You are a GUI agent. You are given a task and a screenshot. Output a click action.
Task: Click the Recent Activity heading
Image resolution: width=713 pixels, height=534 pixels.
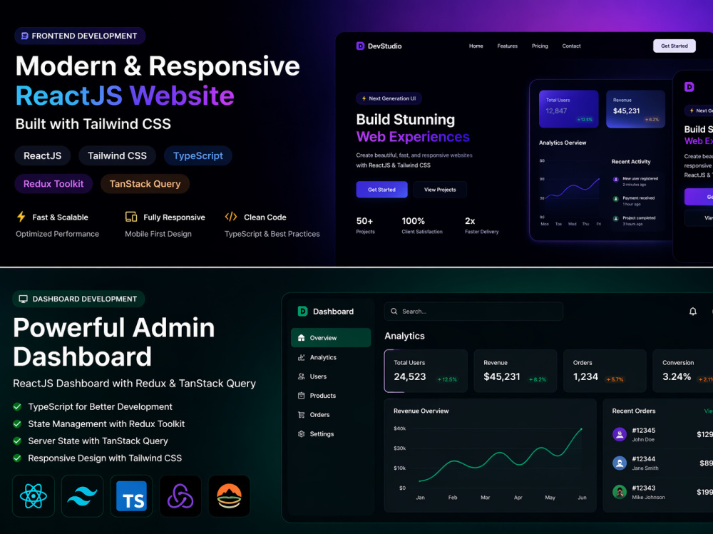click(631, 161)
